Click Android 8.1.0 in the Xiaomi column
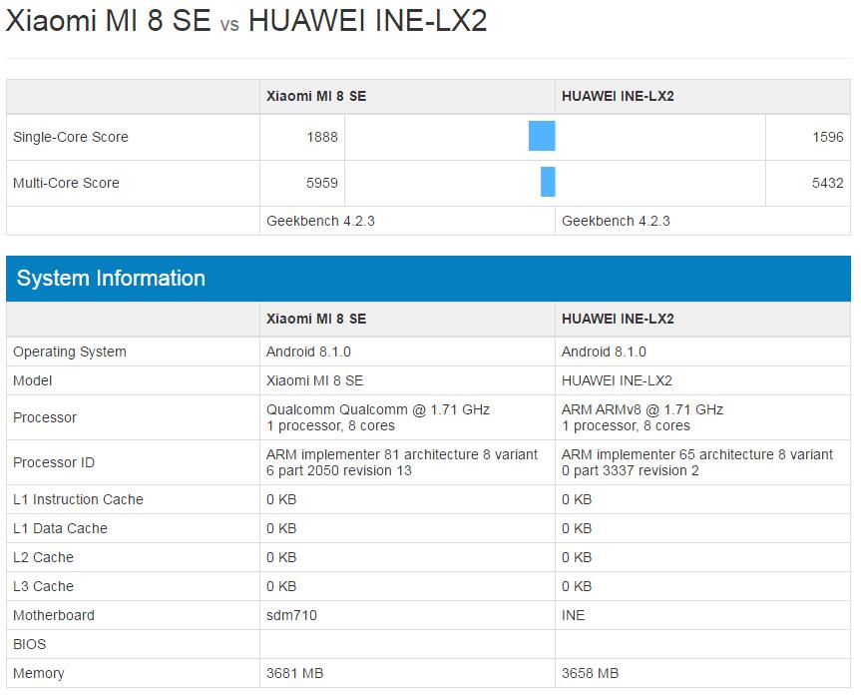Viewport: 861px width, 699px height. (308, 351)
